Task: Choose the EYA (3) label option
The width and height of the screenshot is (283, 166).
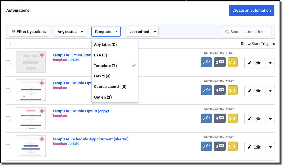Action: 100,55
